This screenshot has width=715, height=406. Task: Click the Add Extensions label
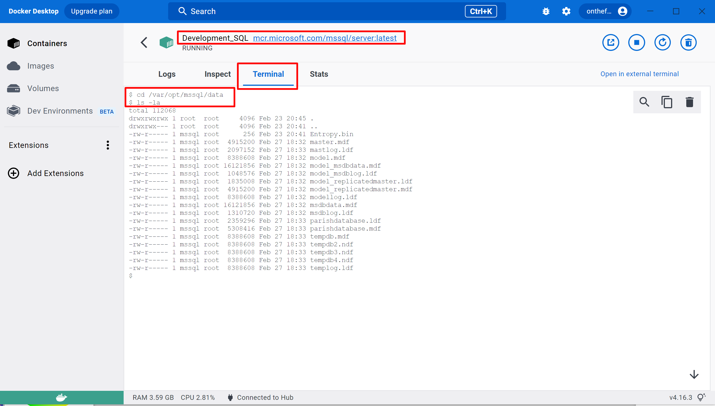pyautogui.click(x=55, y=173)
